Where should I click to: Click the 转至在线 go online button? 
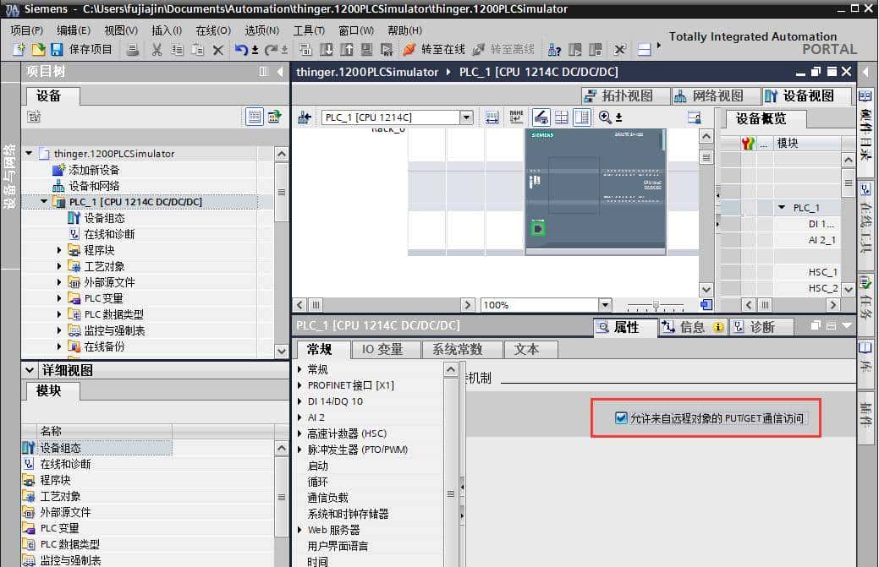[434, 50]
